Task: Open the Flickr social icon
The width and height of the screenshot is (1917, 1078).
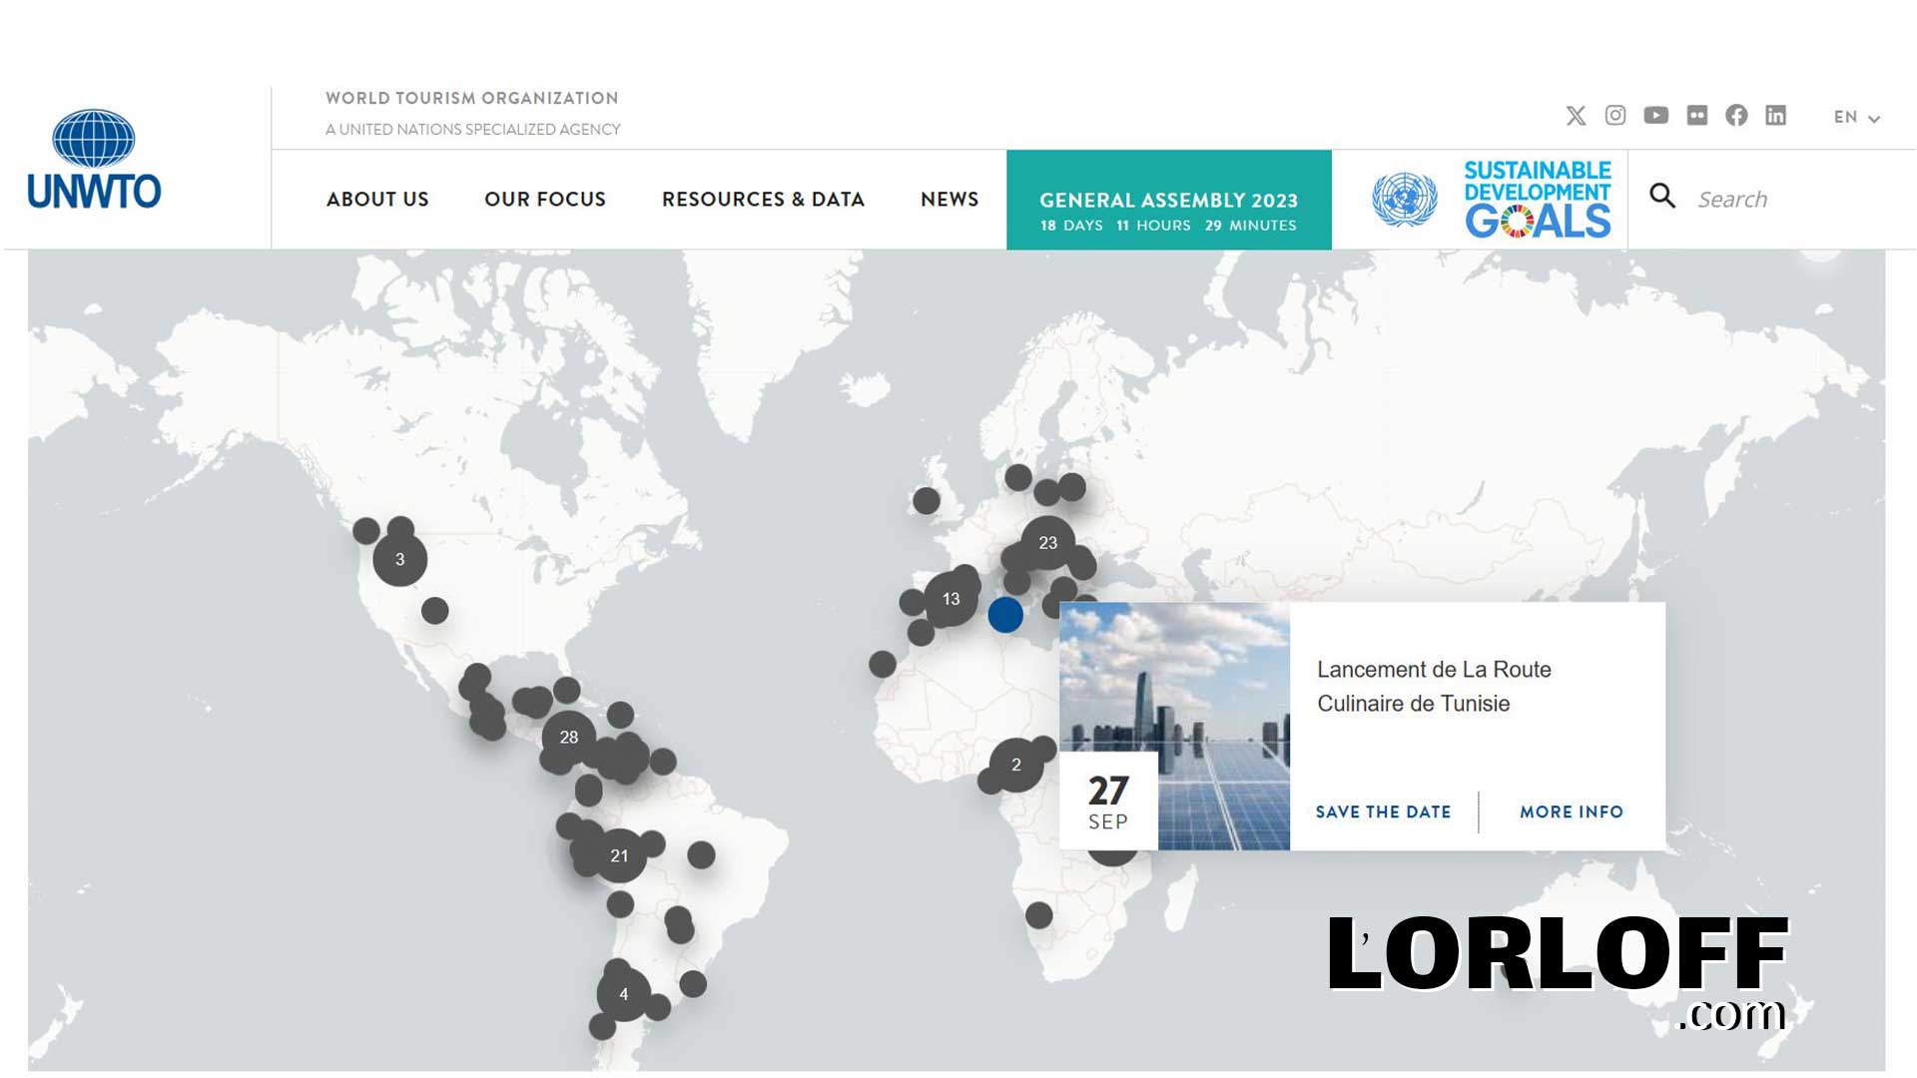Action: tap(1696, 116)
